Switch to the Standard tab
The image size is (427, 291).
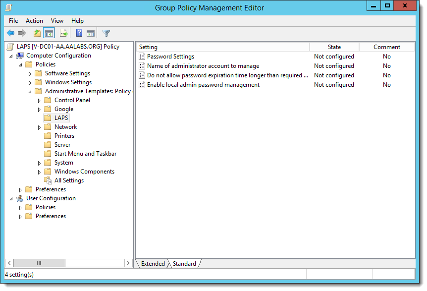click(184, 264)
